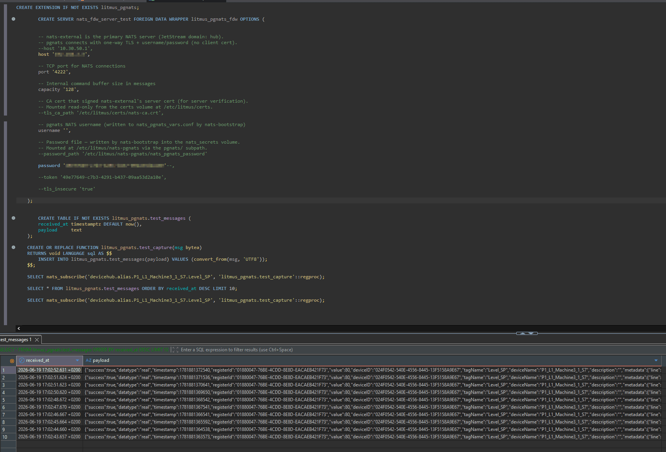Click the commented --tls_ca_path line
The image size is (666, 452).
[x=101, y=113]
